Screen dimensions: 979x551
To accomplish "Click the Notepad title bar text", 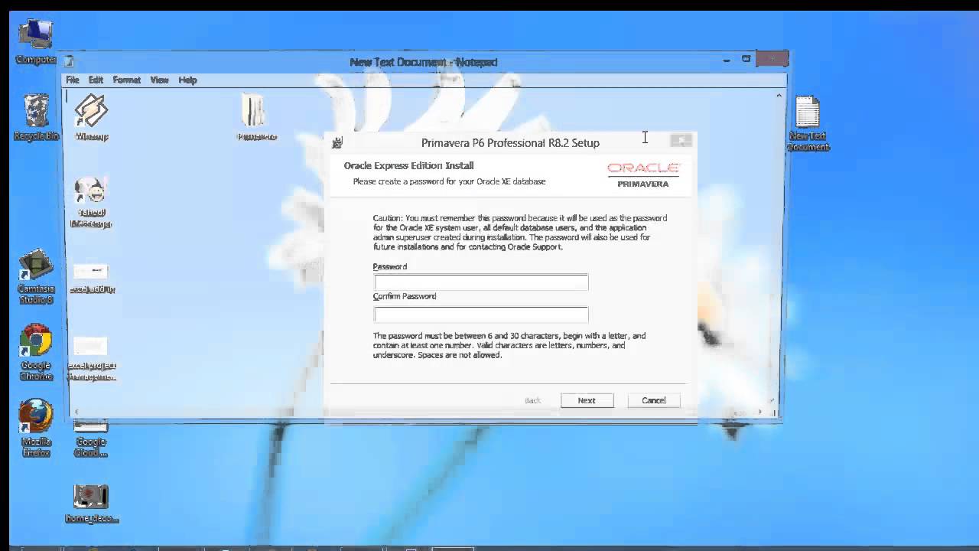I will (423, 62).
